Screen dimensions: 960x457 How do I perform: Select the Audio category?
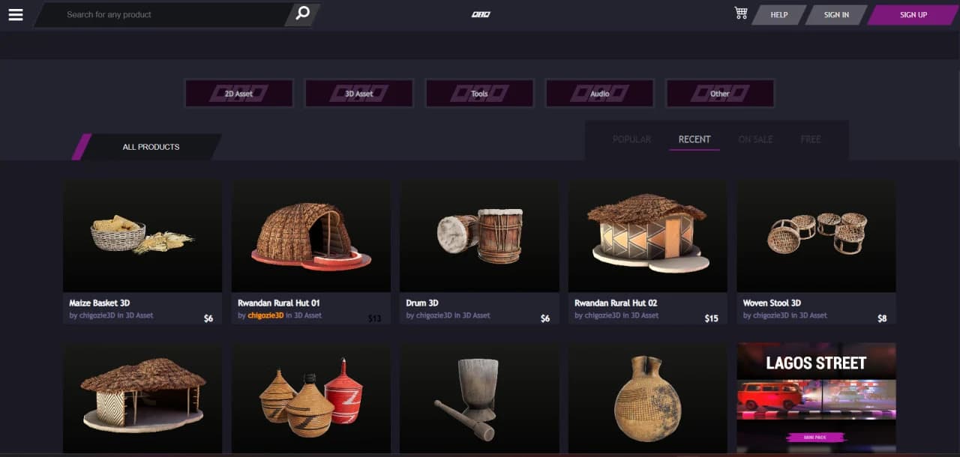pos(599,94)
